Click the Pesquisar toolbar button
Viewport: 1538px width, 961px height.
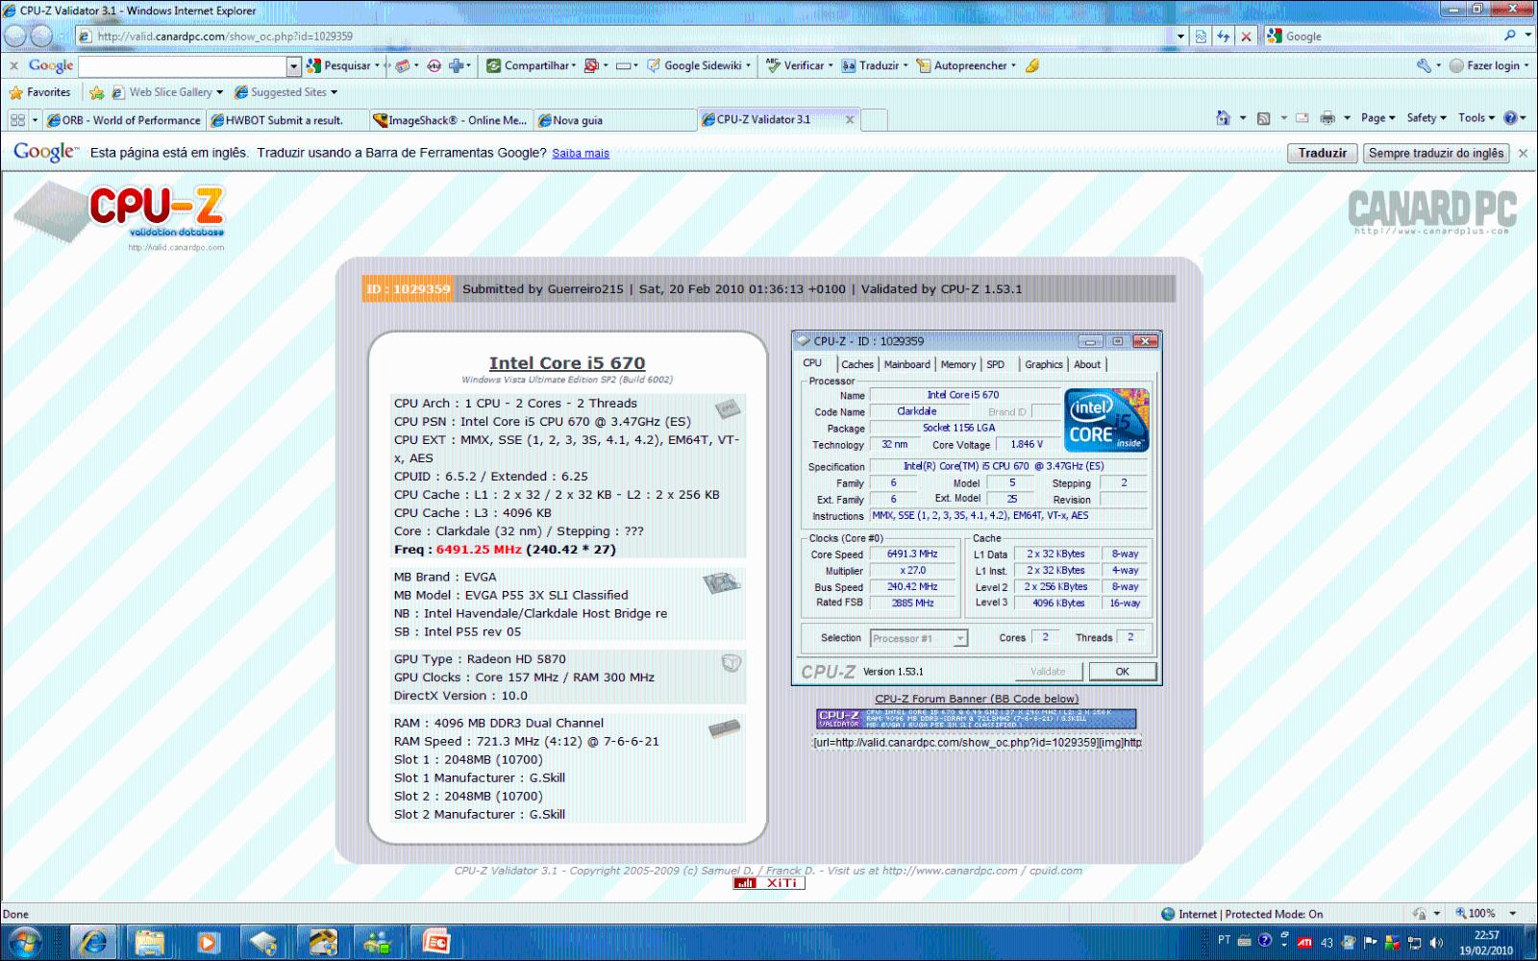click(340, 65)
